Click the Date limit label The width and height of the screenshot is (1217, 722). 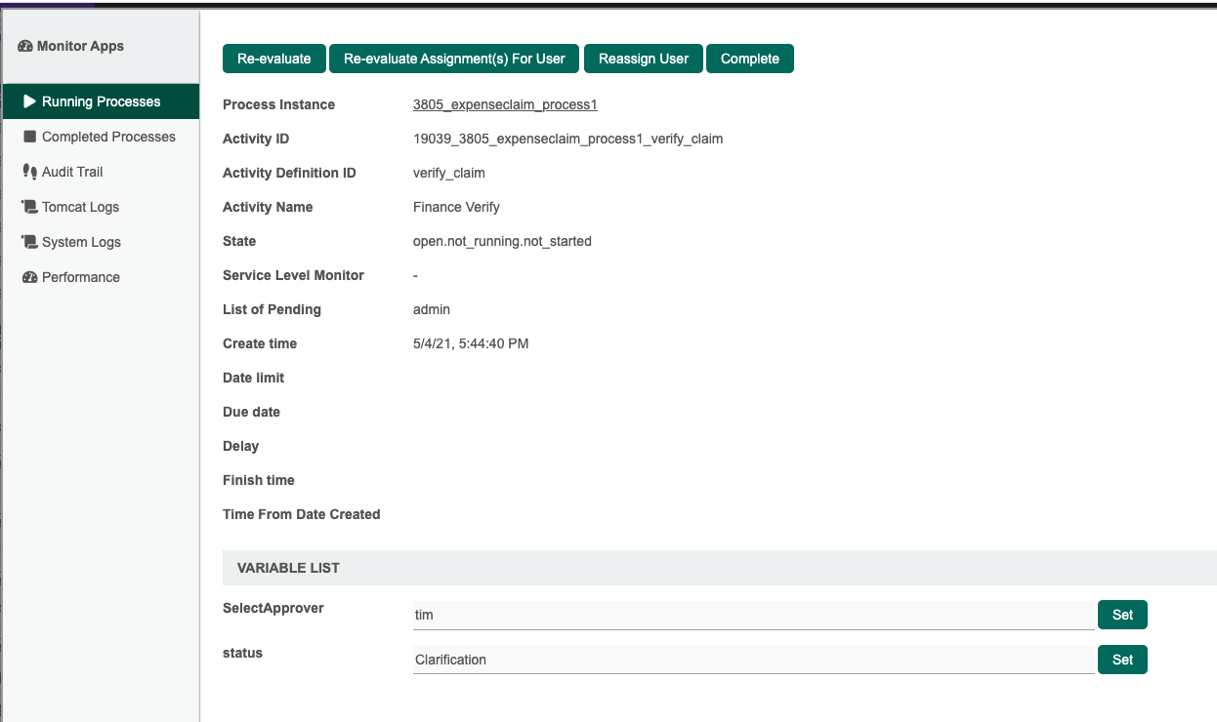(x=254, y=378)
